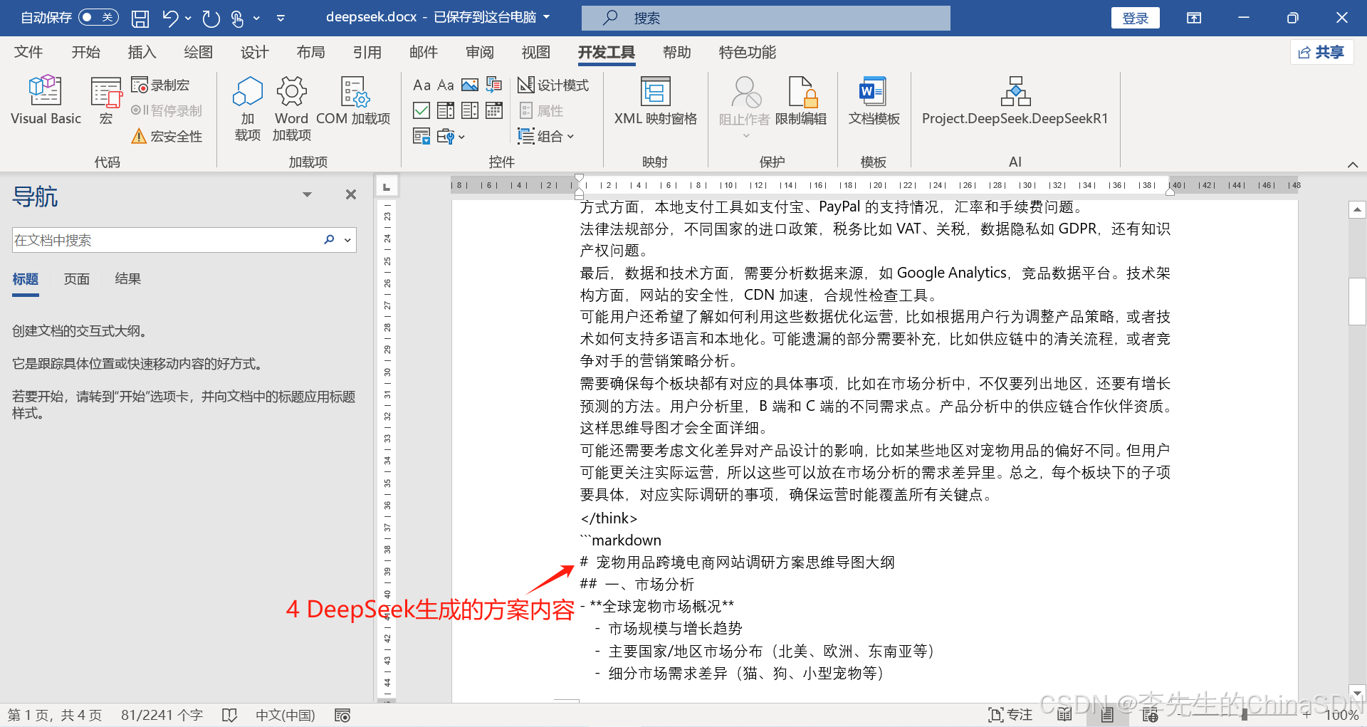Viewport: 1367px width, 727px height.
Task: Toggle Focus mode
Action: [x=1010, y=715]
